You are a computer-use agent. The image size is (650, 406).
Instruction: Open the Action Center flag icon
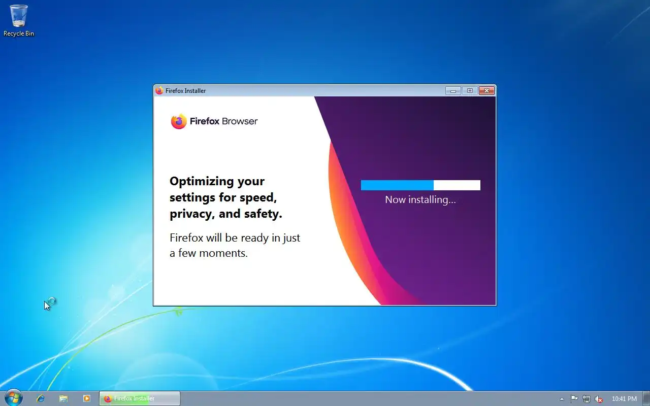pos(574,399)
